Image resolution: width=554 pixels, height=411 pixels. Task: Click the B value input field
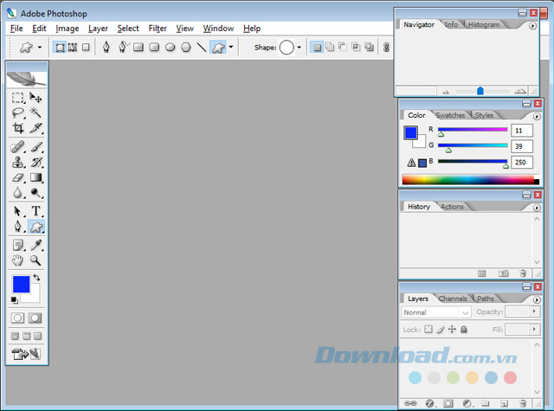522,162
